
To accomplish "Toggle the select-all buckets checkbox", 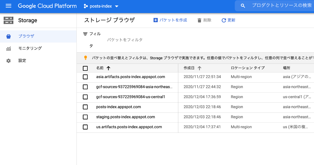I will [85, 68].
